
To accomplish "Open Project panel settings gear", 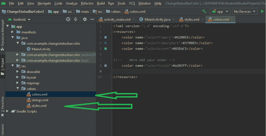I will 85,20.
